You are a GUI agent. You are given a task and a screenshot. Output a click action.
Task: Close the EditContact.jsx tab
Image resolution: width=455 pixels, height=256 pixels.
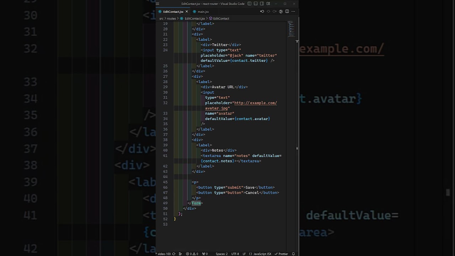[x=187, y=12]
